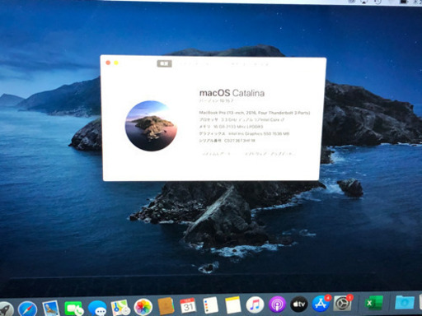Viewport: 422px width, 316px height.
Task: Click the macOS Catalina round artwork
Action: (151, 126)
